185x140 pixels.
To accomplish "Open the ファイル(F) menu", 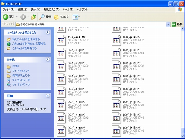I will [x=9, y=10].
